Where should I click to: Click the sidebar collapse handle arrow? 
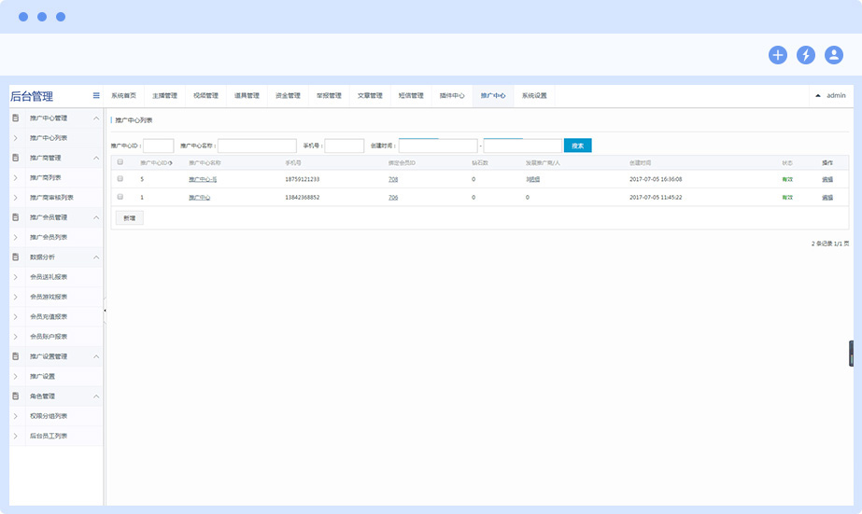[105, 309]
